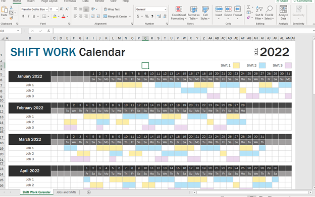Expand the font name dropdown

pos(47,10)
